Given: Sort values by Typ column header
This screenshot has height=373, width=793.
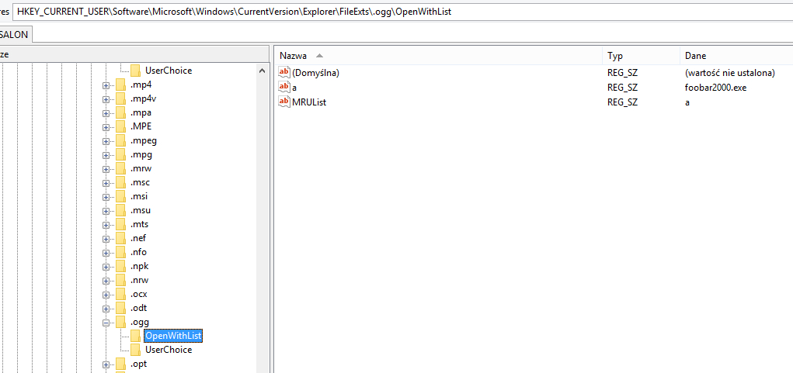Looking at the screenshot, I should pos(641,56).
